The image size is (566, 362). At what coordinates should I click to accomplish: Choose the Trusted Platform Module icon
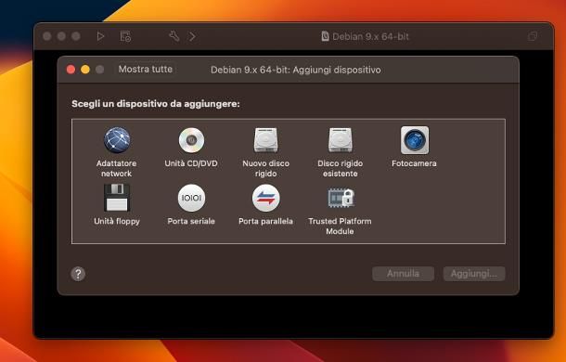[341, 198]
